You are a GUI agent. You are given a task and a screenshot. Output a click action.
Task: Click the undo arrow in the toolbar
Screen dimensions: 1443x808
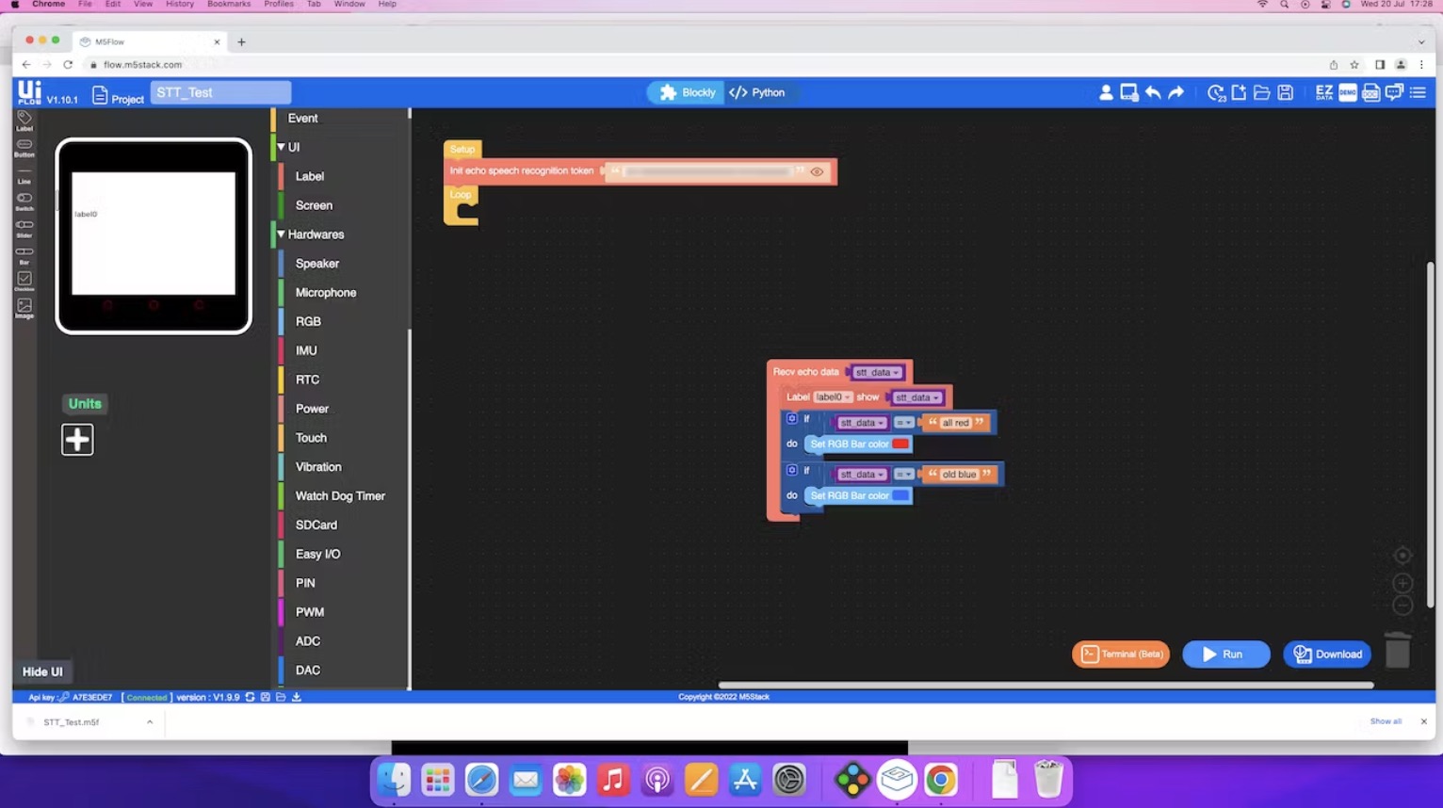click(1152, 92)
